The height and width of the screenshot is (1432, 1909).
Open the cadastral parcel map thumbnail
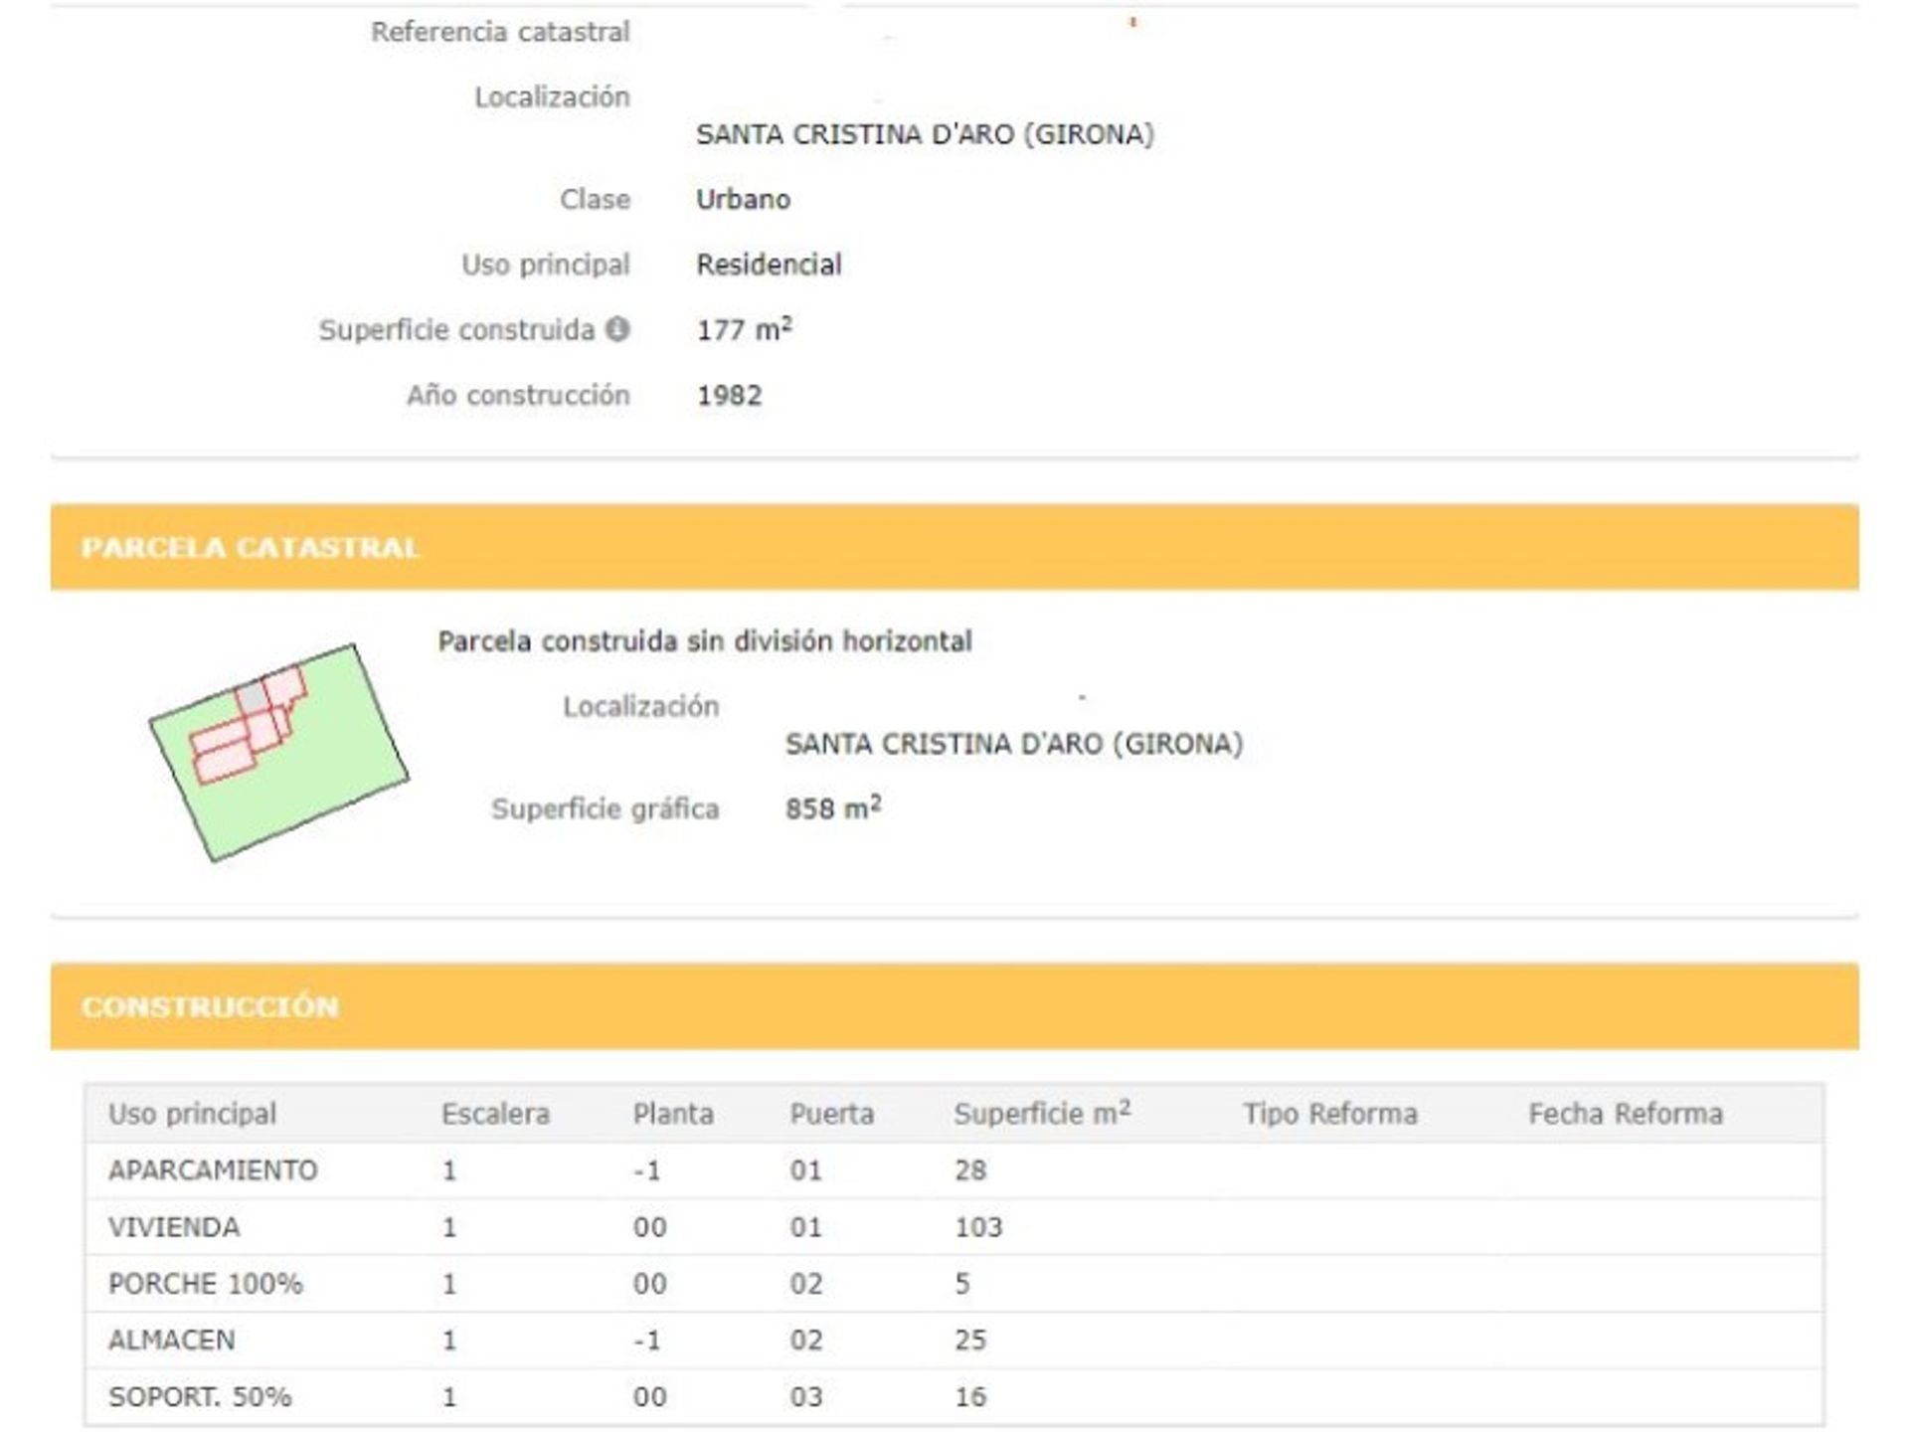(x=279, y=752)
